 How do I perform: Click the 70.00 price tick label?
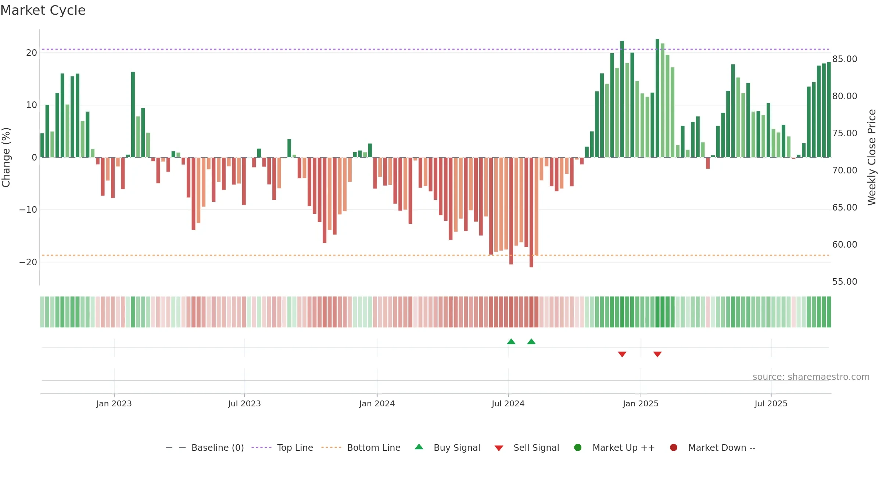click(845, 170)
